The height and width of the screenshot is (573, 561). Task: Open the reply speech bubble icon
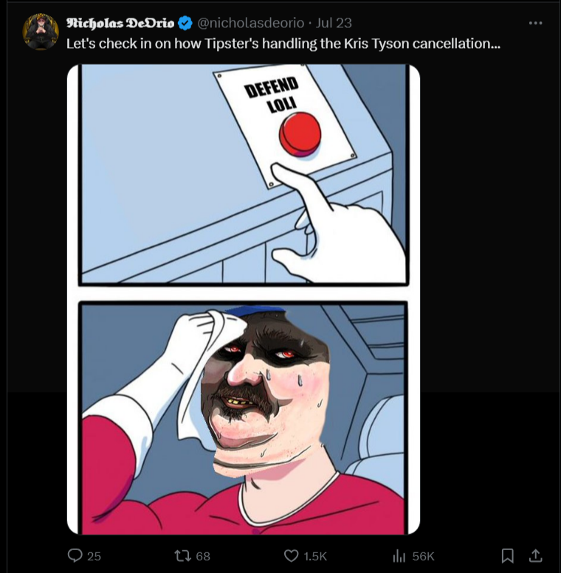tap(75, 555)
